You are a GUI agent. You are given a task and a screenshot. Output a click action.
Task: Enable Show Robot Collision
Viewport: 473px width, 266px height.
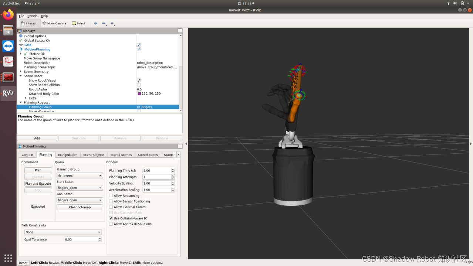click(139, 85)
